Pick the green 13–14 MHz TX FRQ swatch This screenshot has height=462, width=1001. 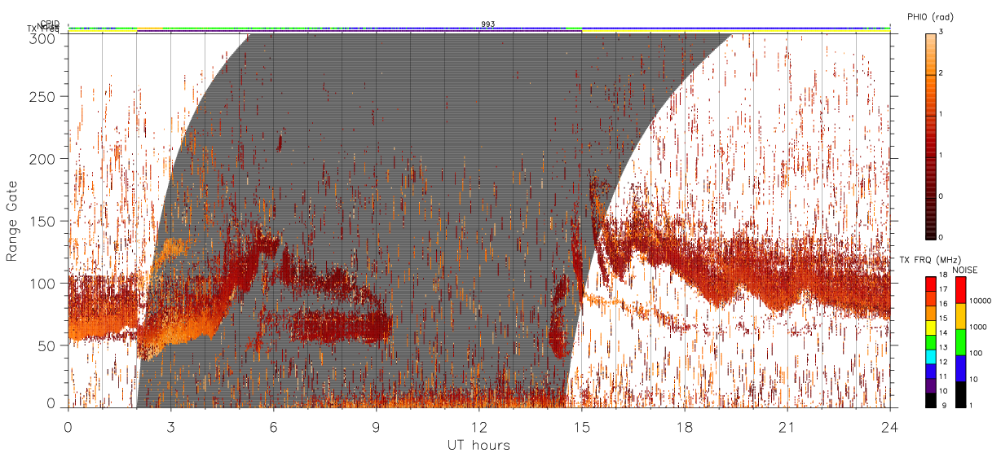[930, 341]
